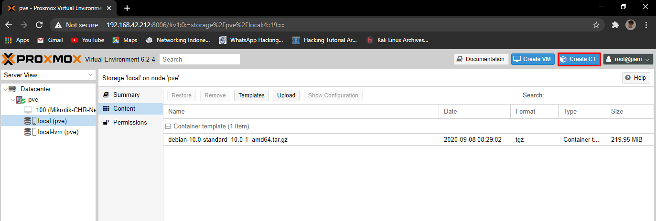
Task: Open Chrome three-dot menu
Action: [x=646, y=25]
